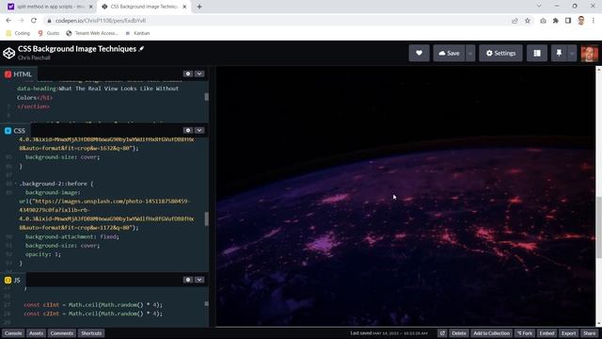Click 'background-attachment: fixed;' line
Screen dimensions: 602x339
pyautogui.click(x=72, y=236)
